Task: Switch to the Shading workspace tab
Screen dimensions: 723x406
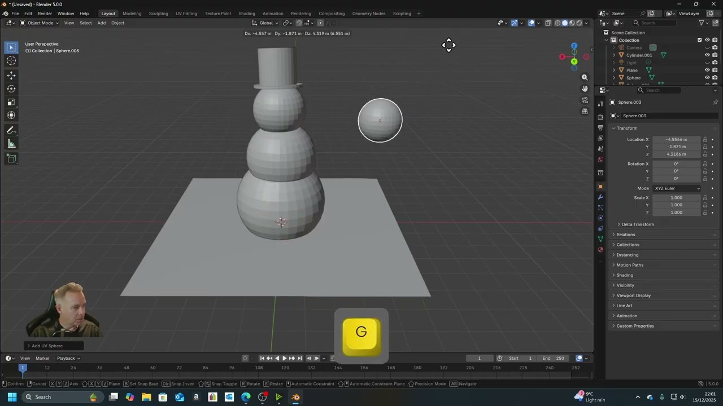Action: (x=247, y=14)
